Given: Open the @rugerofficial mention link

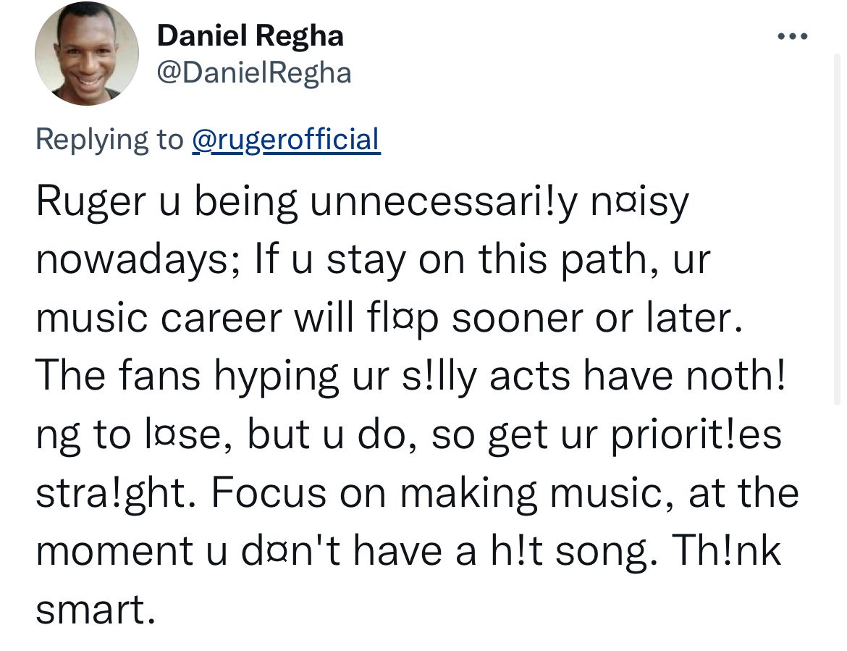Looking at the screenshot, I should 286,139.
